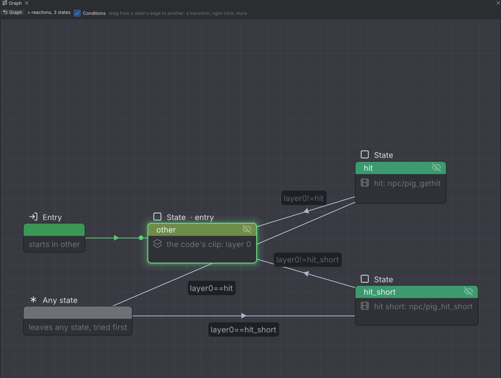Tick the checkbox above the 'hit' state

[365, 155]
